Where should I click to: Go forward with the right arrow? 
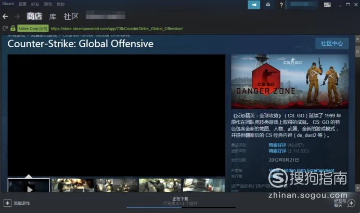tap(17, 17)
